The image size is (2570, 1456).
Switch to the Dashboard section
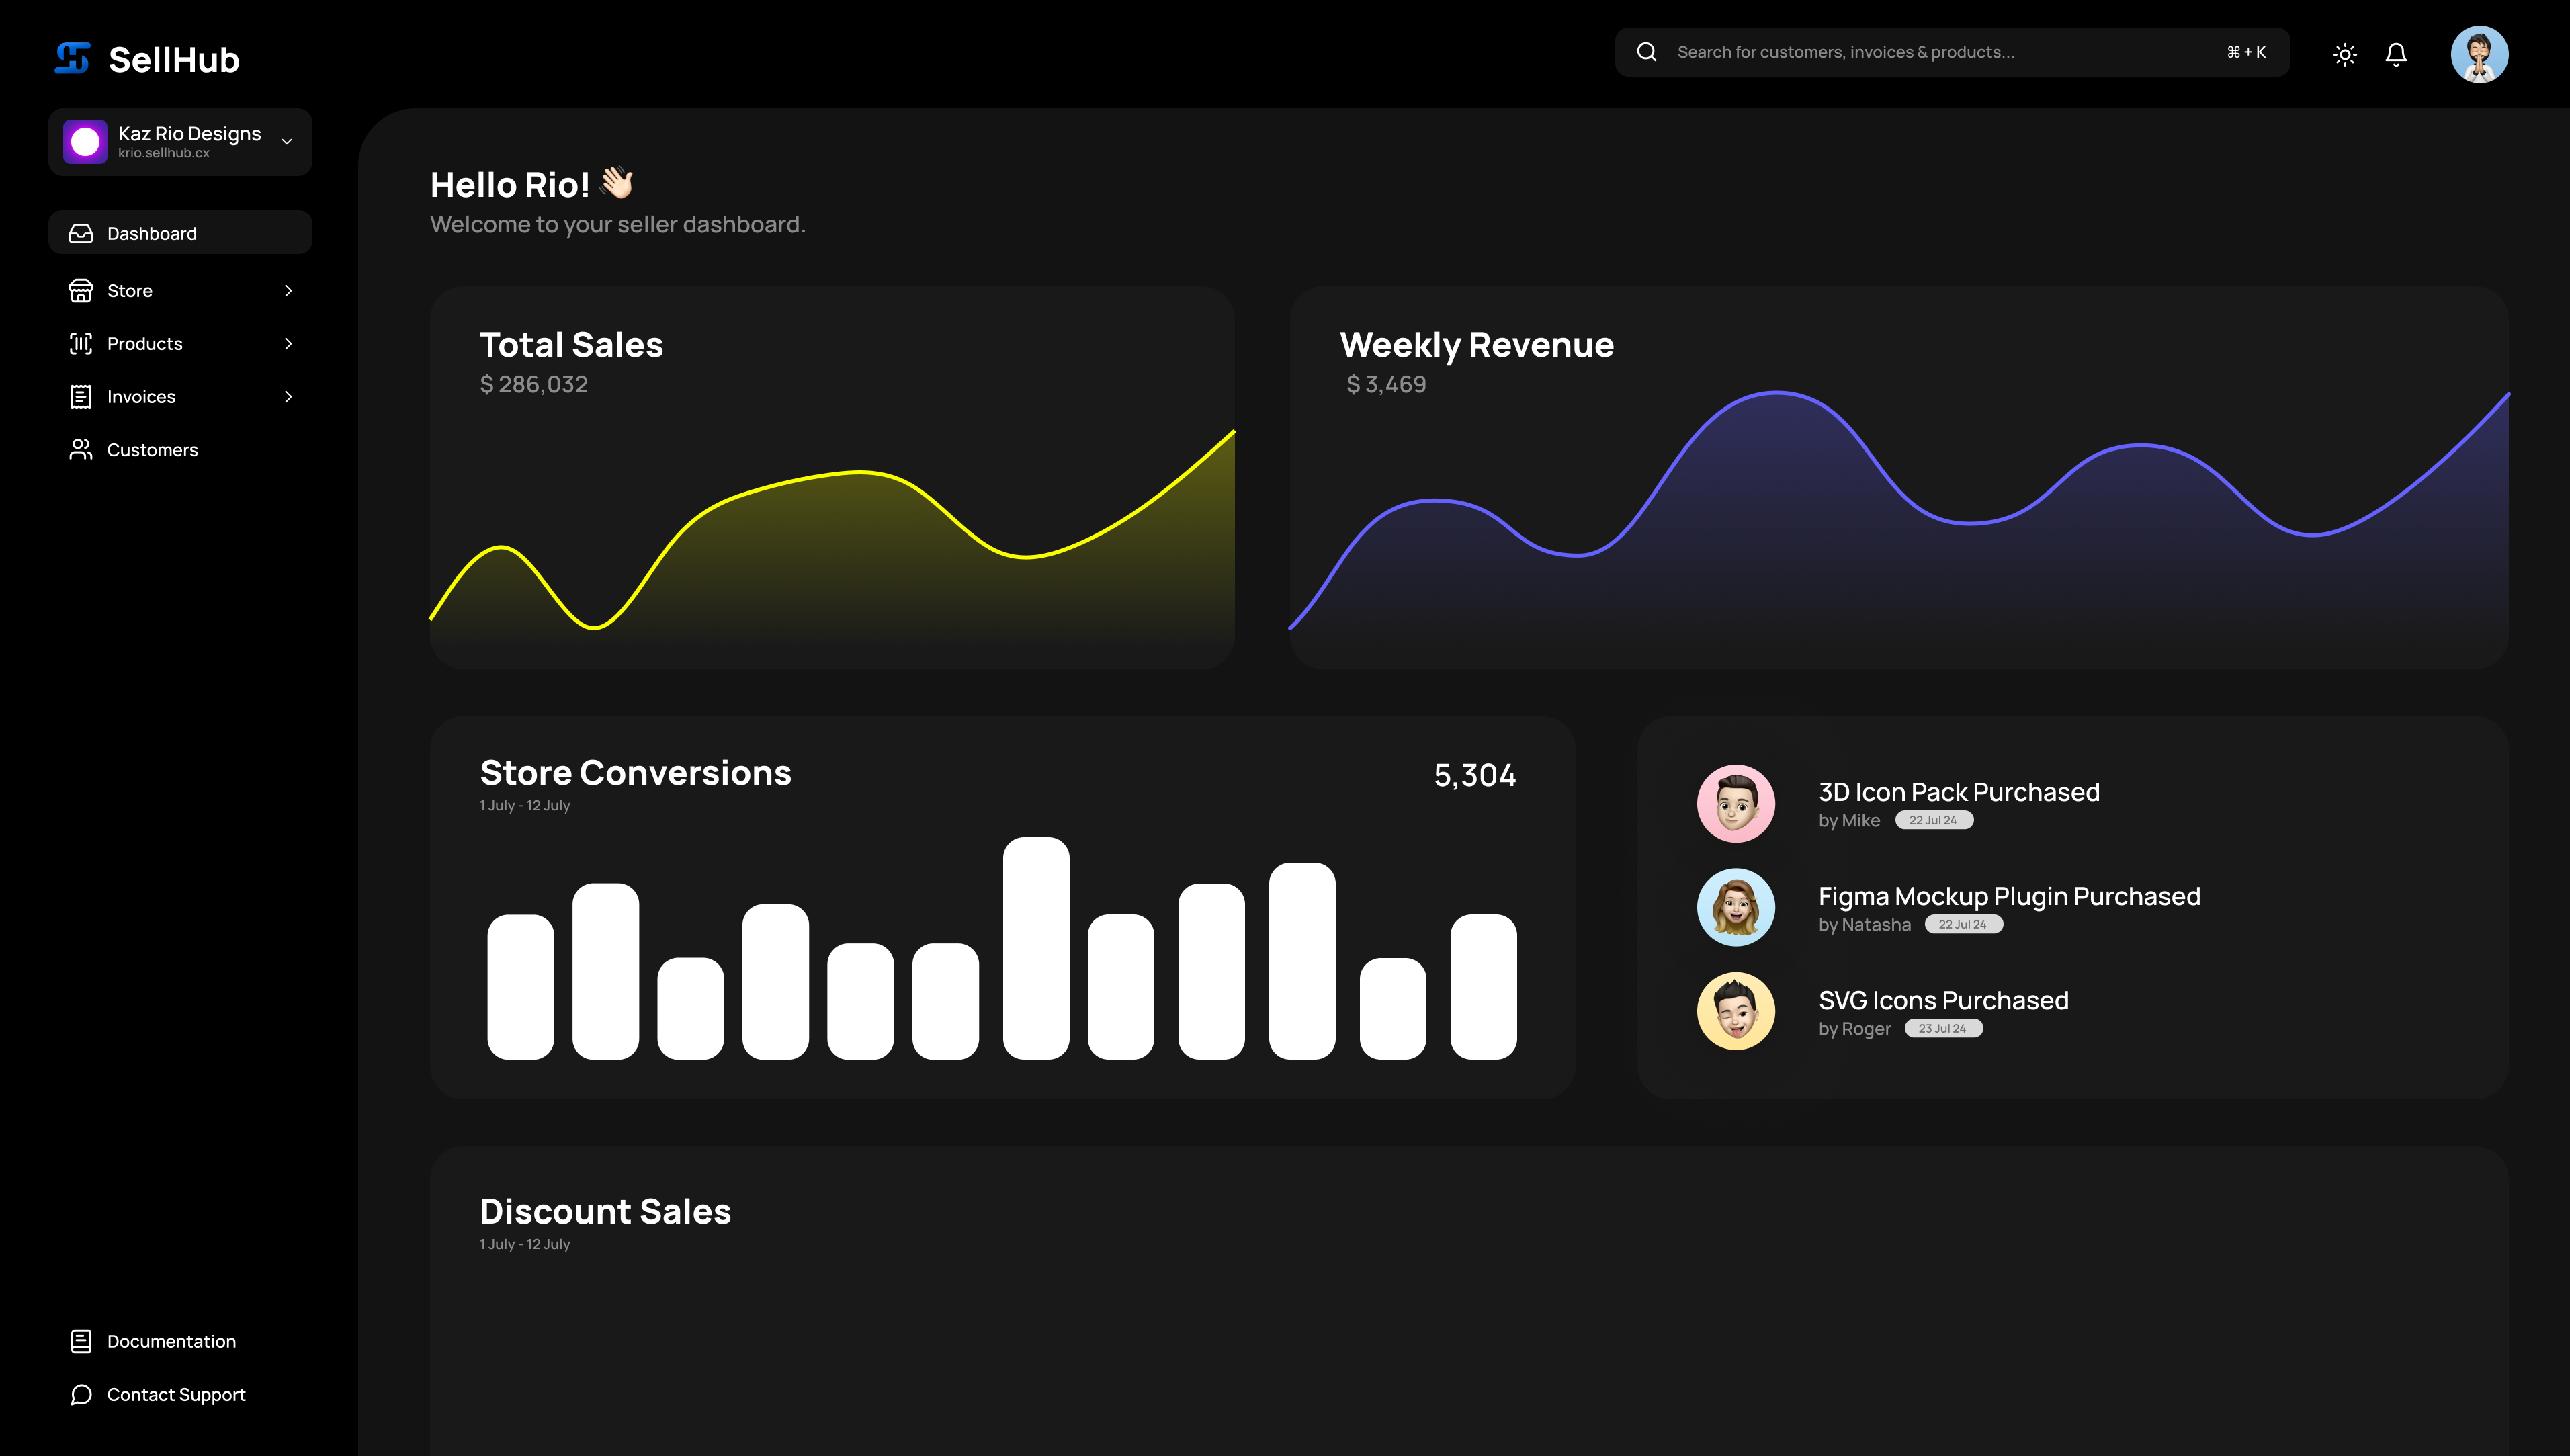click(x=152, y=232)
